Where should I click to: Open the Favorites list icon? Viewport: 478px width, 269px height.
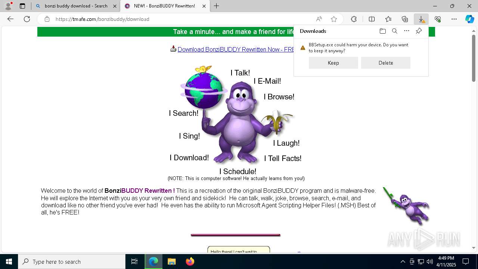tap(388, 19)
